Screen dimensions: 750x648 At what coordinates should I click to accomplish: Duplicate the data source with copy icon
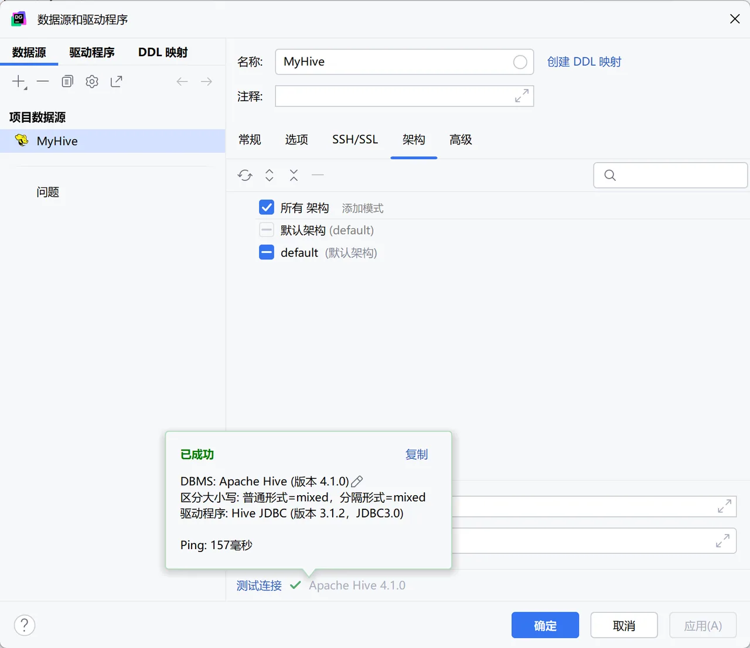(x=67, y=81)
